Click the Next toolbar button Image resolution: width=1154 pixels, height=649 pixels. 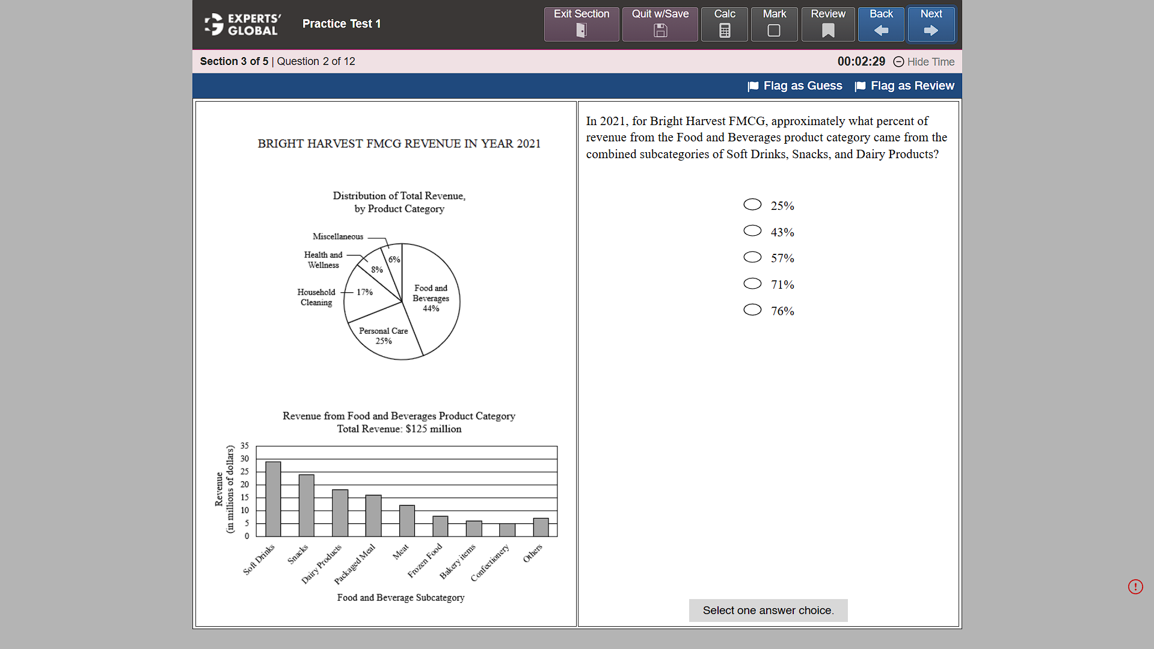click(931, 24)
